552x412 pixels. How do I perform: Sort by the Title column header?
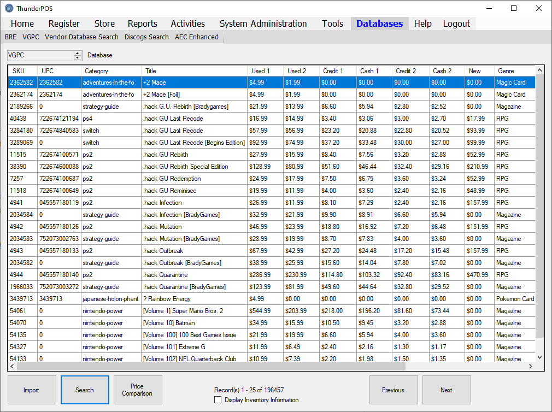tap(194, 70)
